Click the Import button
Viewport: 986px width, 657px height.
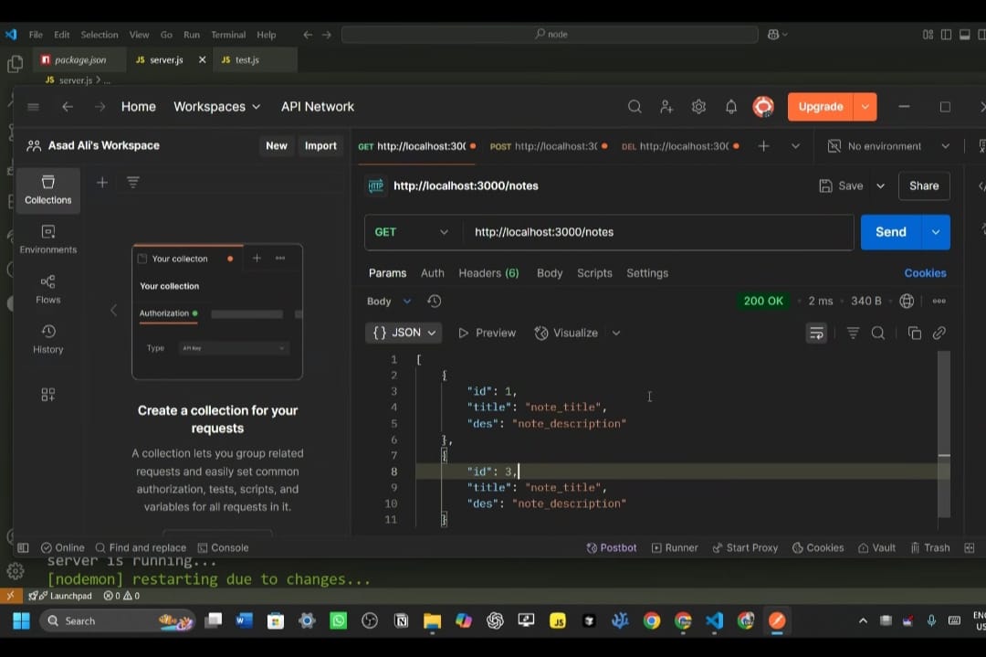point(320,146)
